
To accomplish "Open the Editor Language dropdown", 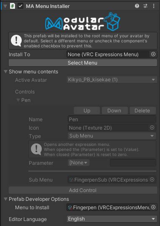I will click(112, 219).
